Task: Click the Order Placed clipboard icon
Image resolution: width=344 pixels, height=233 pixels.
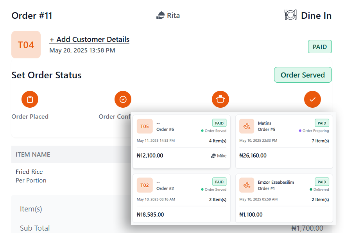Action: [x=30, y=99]
